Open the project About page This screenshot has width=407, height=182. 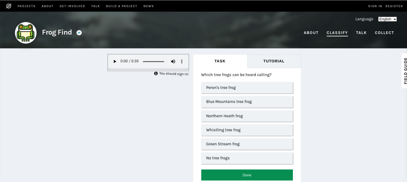click(x=311, y=33)
